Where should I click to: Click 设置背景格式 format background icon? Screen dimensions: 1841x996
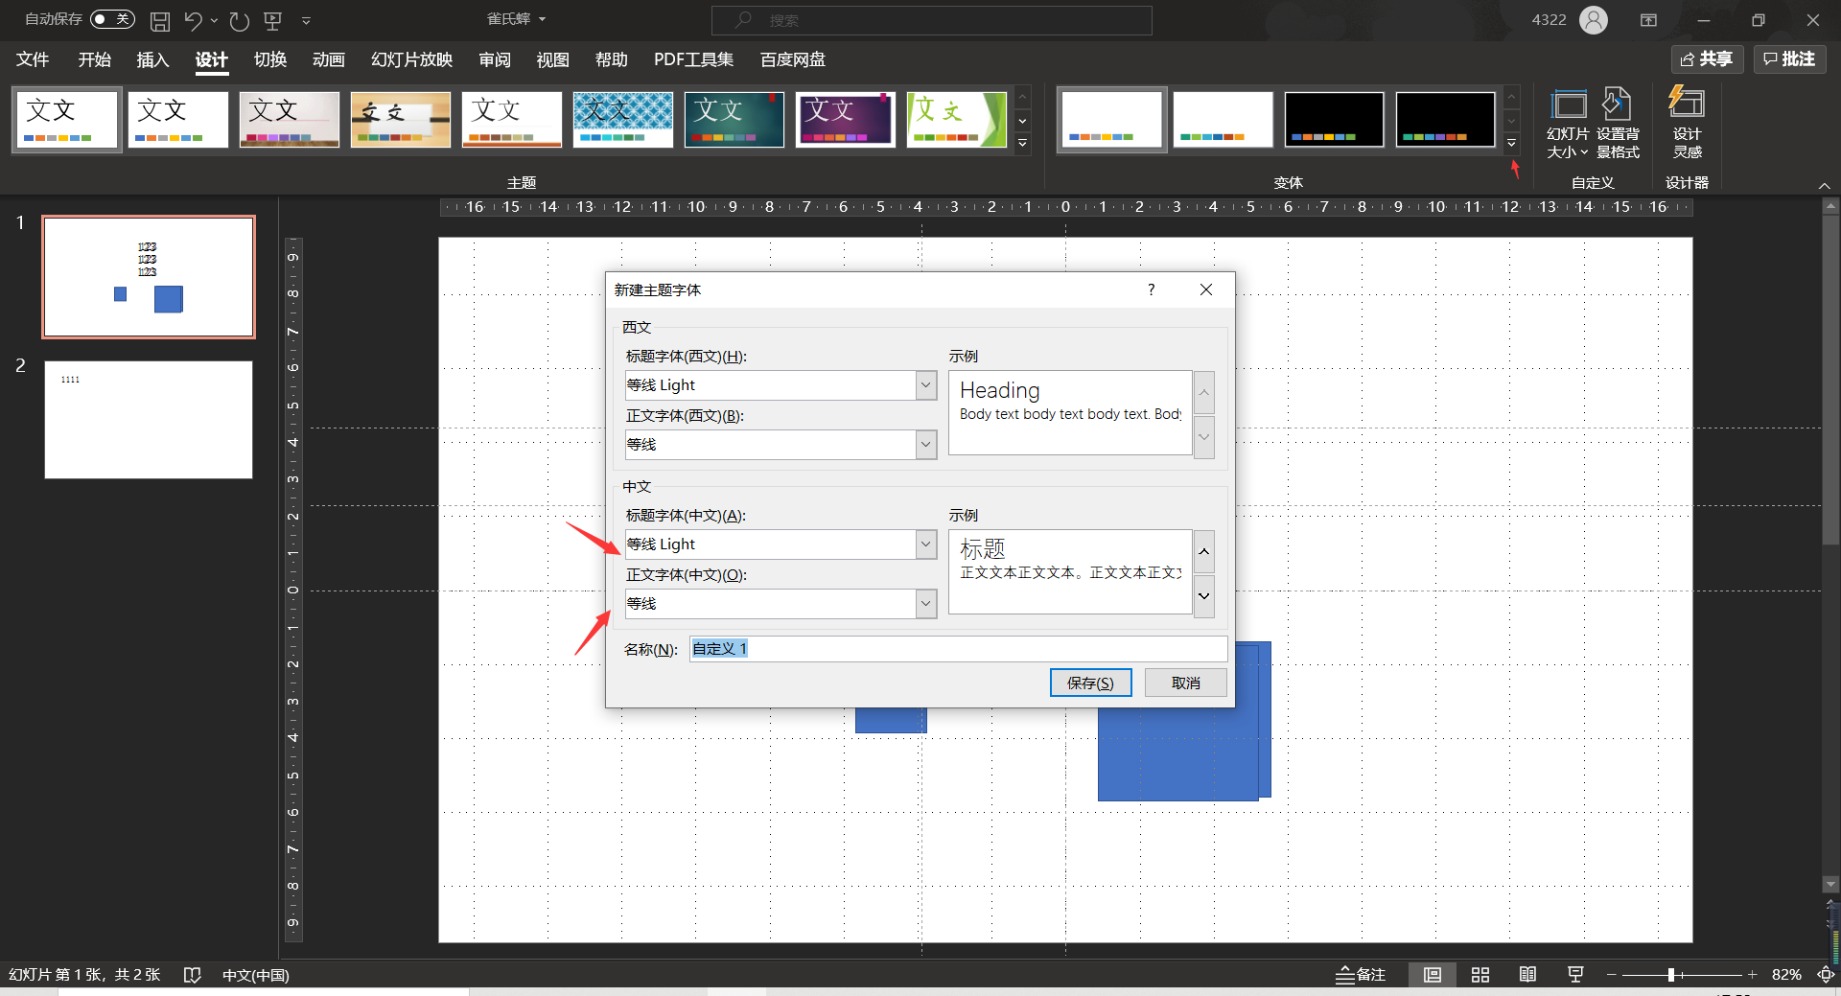(1618, 125)
